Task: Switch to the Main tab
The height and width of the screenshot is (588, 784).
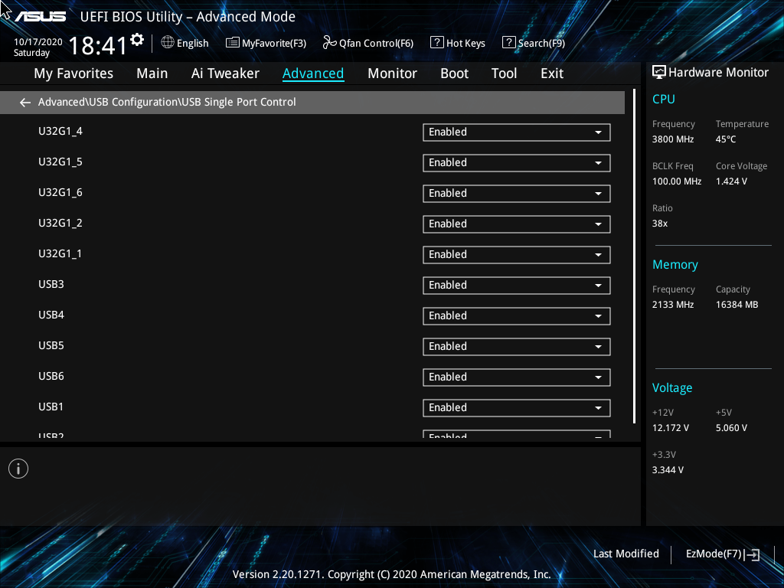Action: click(x=152, y=73)
